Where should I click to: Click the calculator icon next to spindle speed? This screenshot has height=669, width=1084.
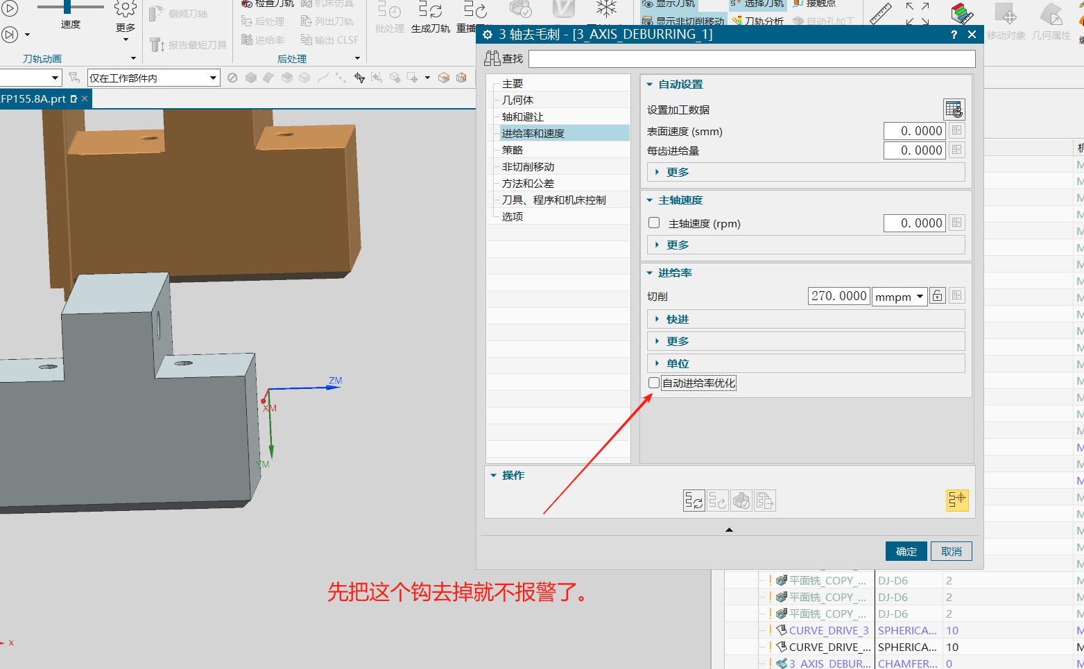(x=956, y=223)
